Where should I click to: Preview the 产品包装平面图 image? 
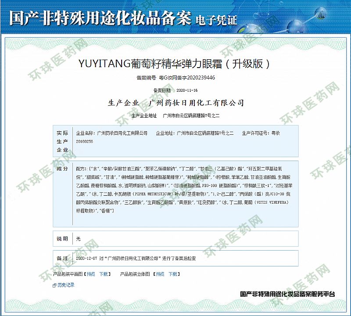pyautogui.click(x=91, y=274)
